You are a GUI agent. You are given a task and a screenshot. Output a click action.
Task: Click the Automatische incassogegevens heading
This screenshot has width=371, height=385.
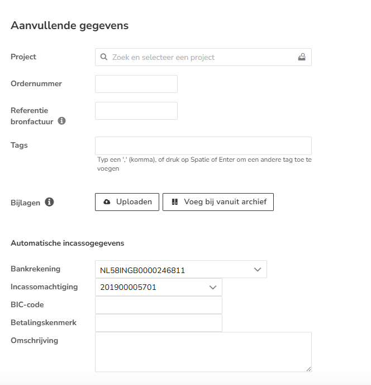(68, 243)
